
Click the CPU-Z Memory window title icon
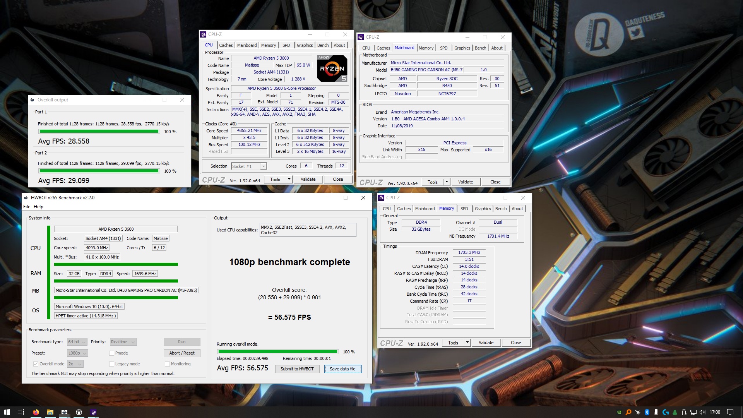[381, 198]
